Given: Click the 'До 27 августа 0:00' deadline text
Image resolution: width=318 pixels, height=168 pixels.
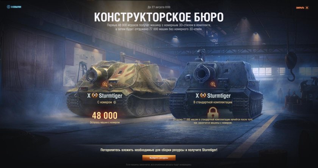Looking at the screenshot, I should [159, 7].
